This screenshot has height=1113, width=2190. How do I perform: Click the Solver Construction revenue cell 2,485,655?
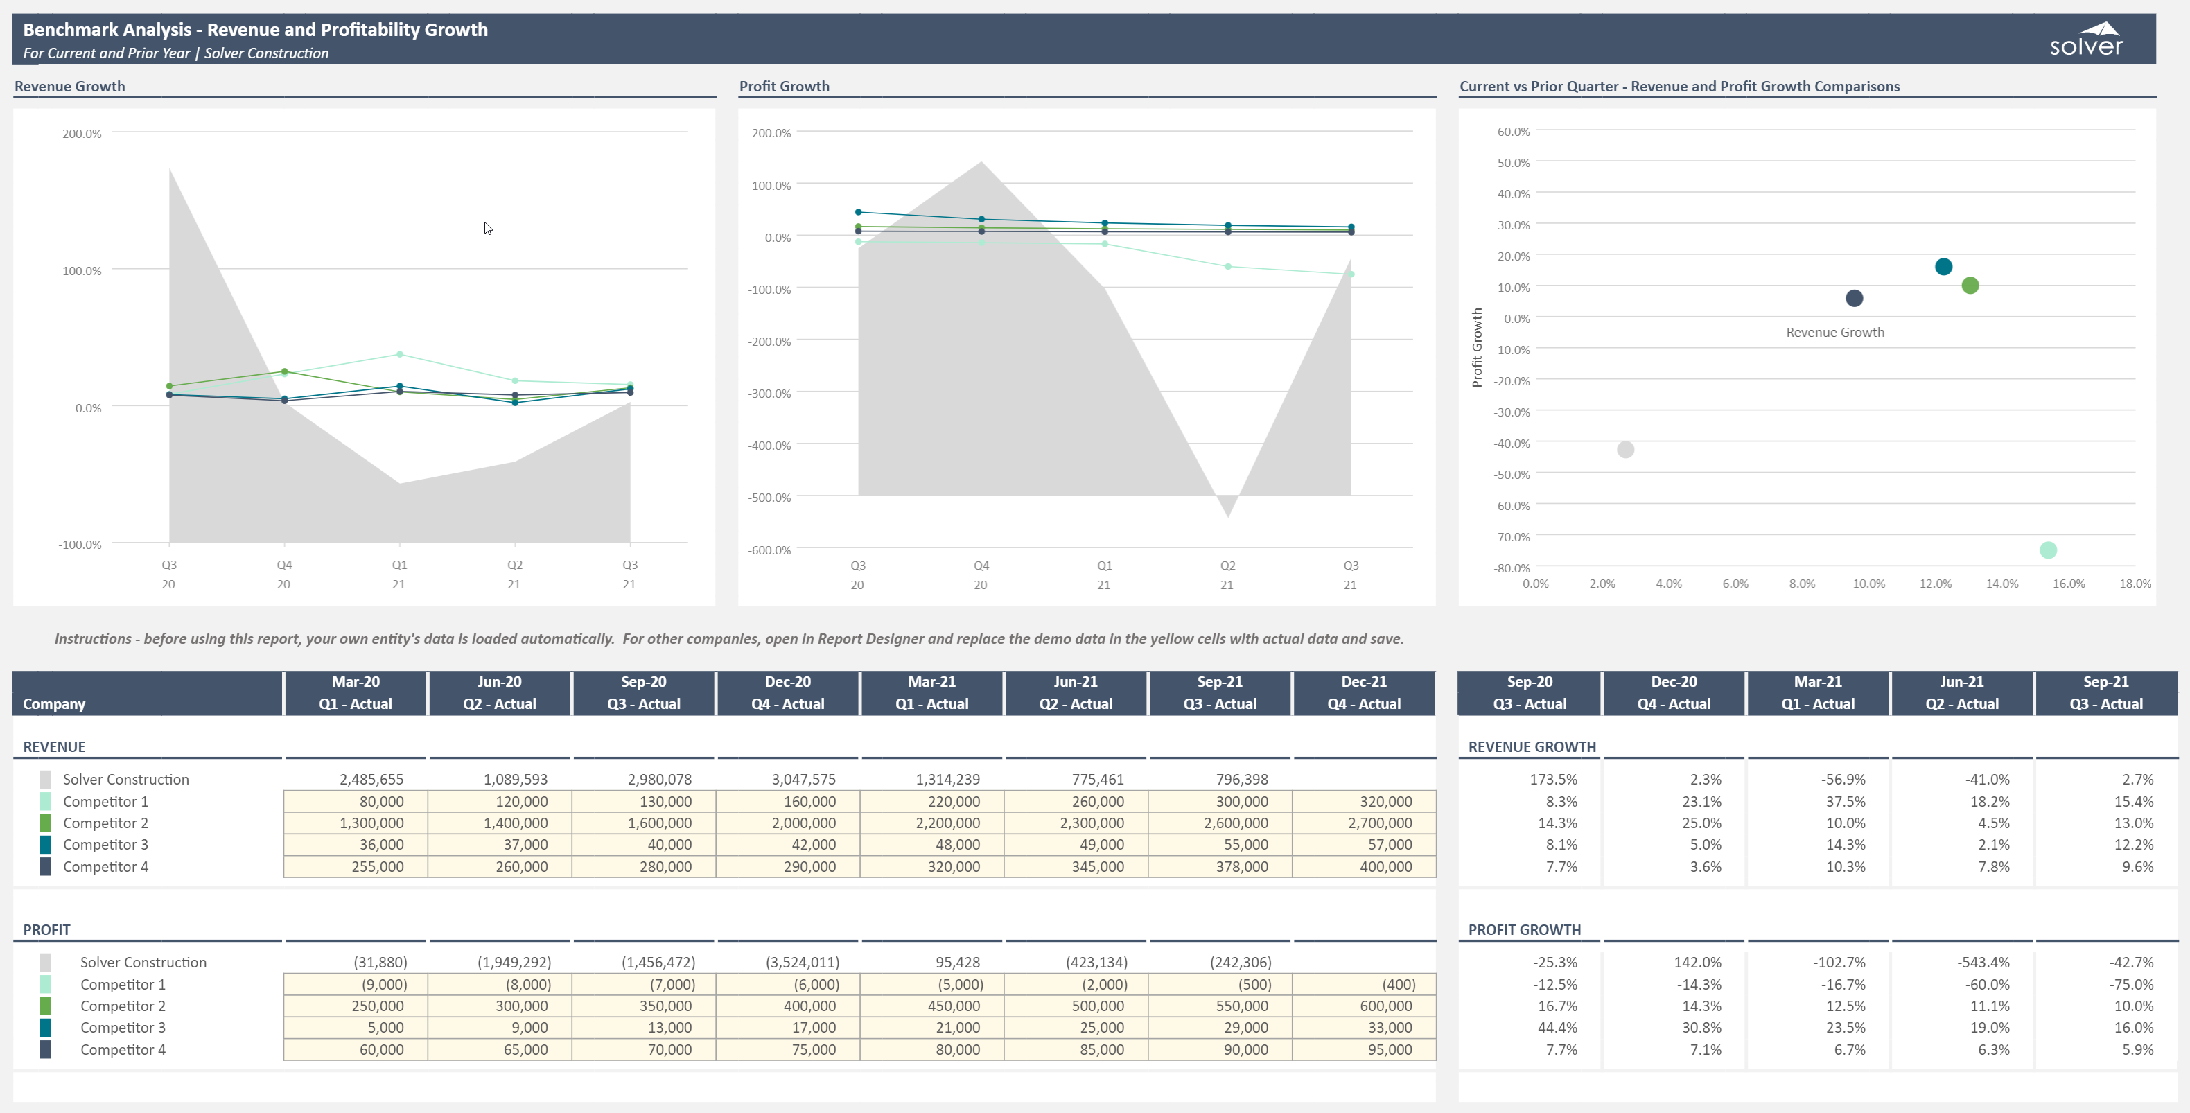coord(356,779)
